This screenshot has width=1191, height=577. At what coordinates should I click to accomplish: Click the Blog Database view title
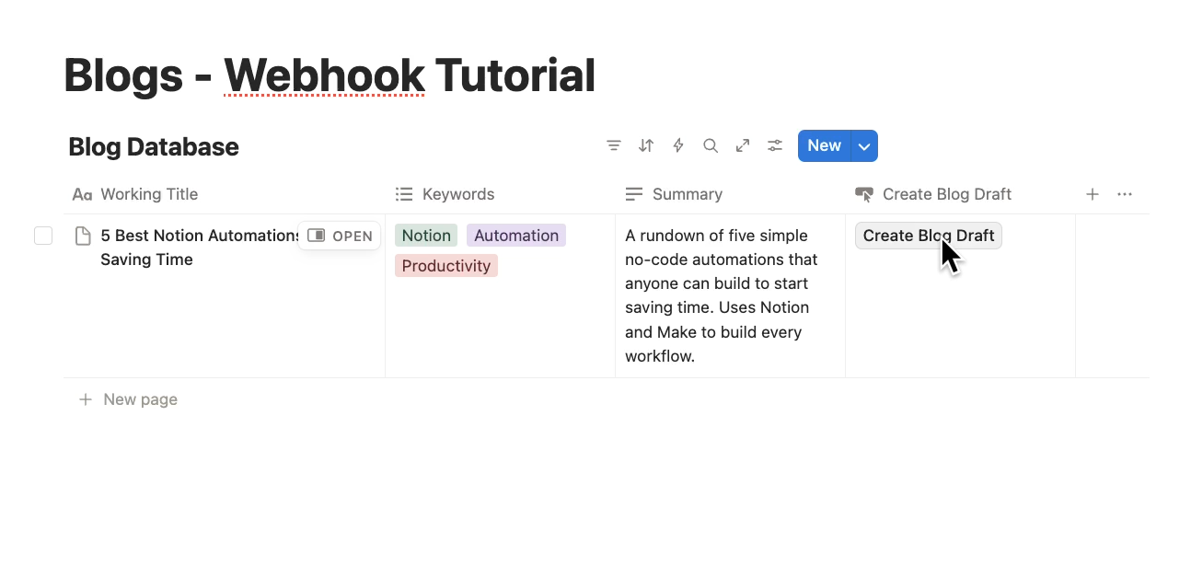[153, 146]
